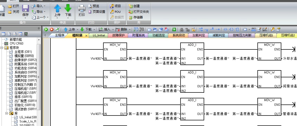Pin the left project panel
297x126 pixels.
(x=39, y=28)
